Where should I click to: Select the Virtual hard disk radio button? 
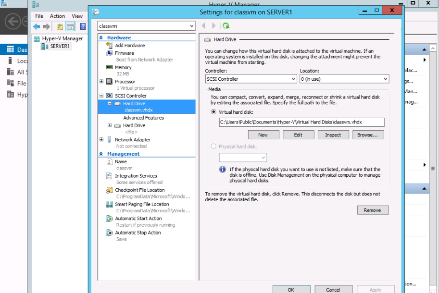[213, 112]
